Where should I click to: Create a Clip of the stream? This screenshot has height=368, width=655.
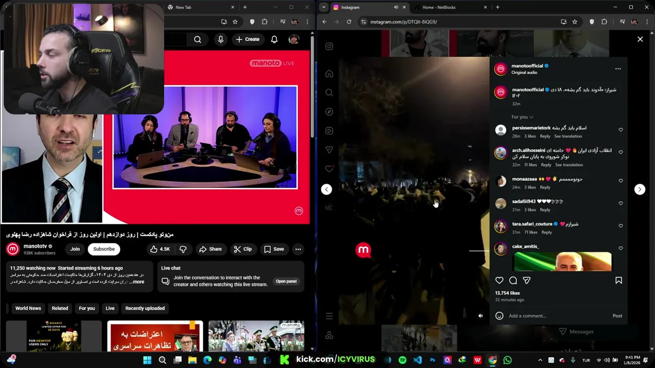point(243,249)
